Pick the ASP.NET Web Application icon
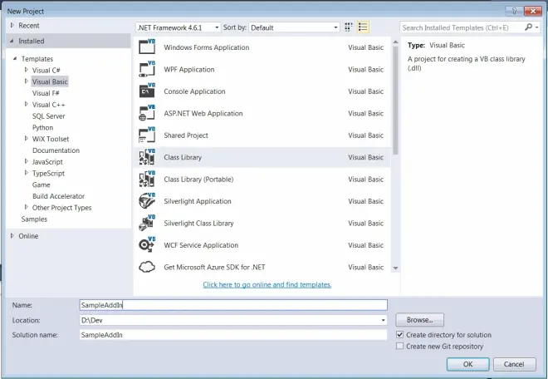Image resolution: width=548 pixels, height=379 pixels. tap(147, 113)
